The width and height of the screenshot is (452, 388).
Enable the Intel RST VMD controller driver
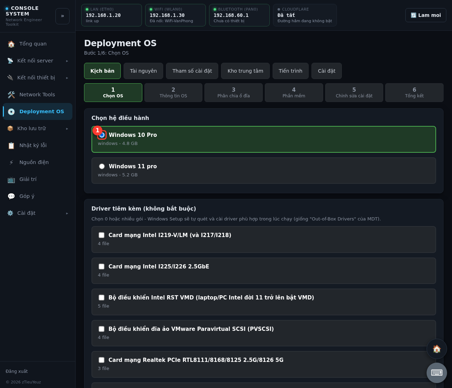click(x=101, y=297)
